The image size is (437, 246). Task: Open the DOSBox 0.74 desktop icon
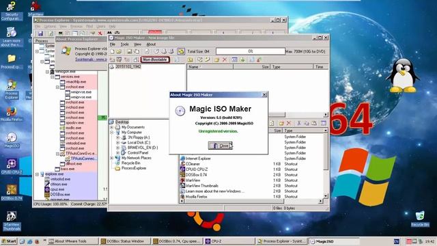(12, 193)
